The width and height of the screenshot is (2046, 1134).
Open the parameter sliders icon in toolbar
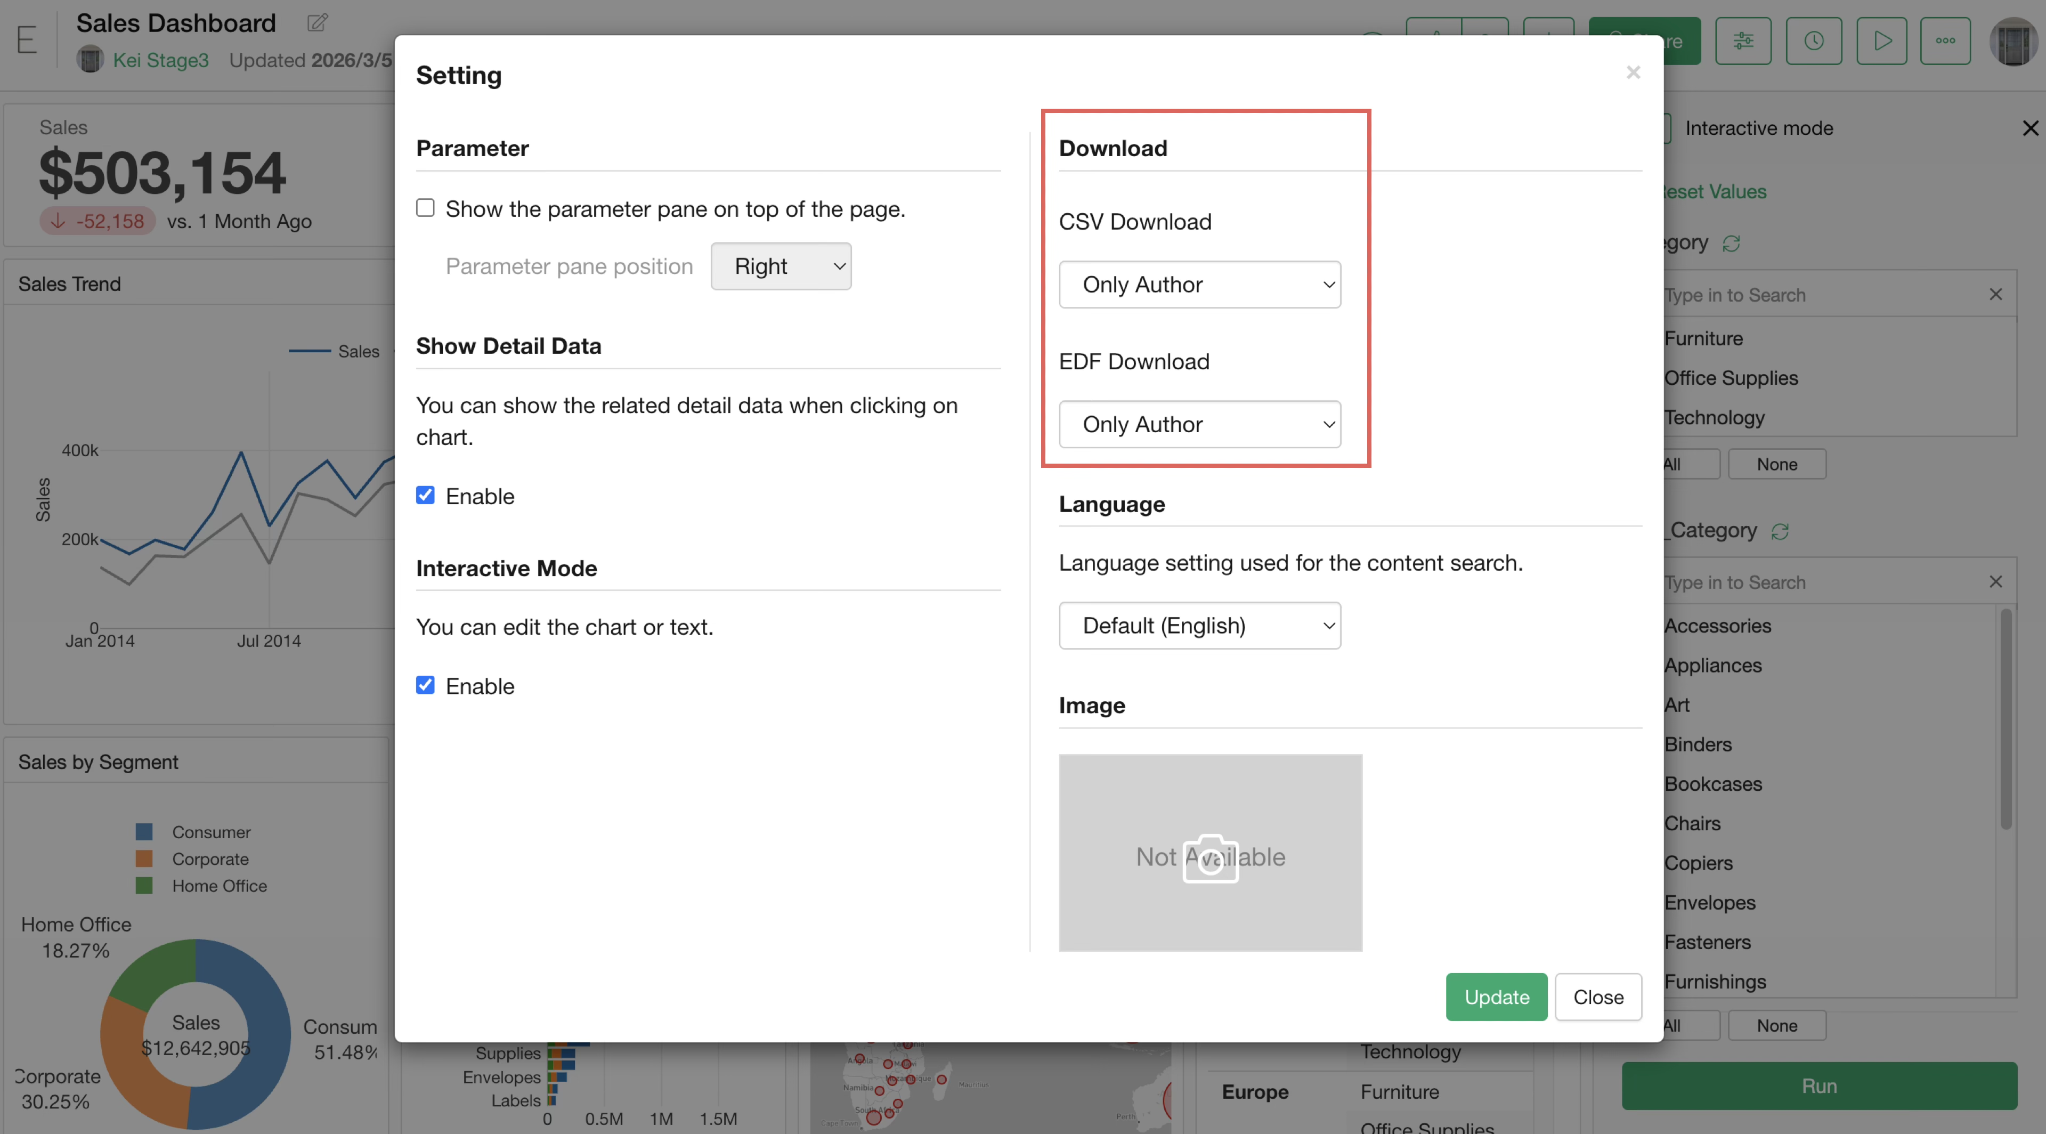[x=1743, y=40]
